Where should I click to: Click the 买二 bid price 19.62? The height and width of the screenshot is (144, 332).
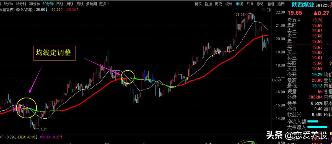click(317, 52)
